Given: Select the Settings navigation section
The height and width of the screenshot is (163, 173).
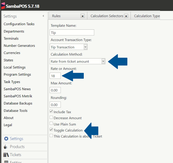Looking at the screenshot, I should (x=25, y=139).
